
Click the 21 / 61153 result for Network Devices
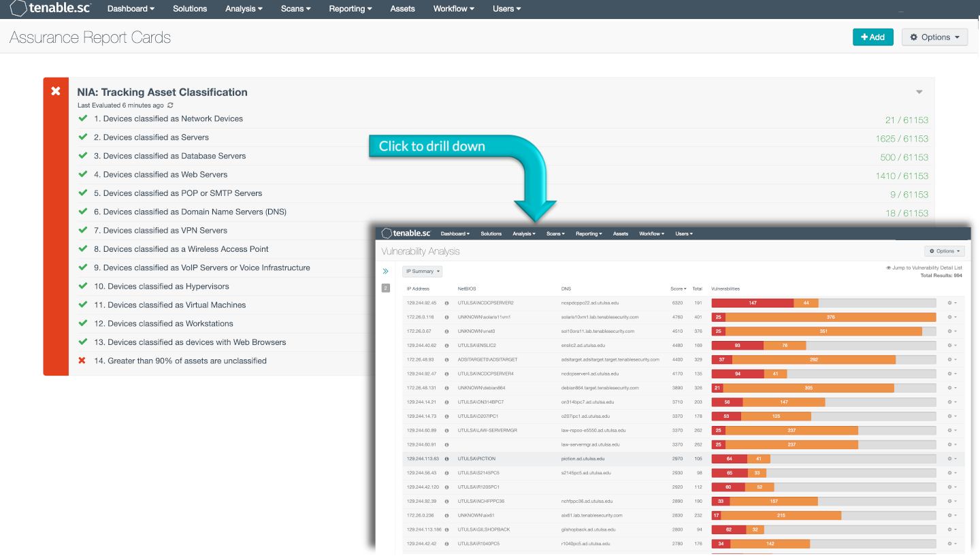[x=906, y=120]
